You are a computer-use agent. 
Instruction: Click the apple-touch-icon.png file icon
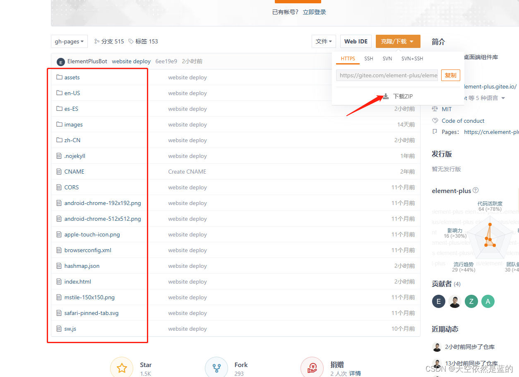tap(59, 234)
